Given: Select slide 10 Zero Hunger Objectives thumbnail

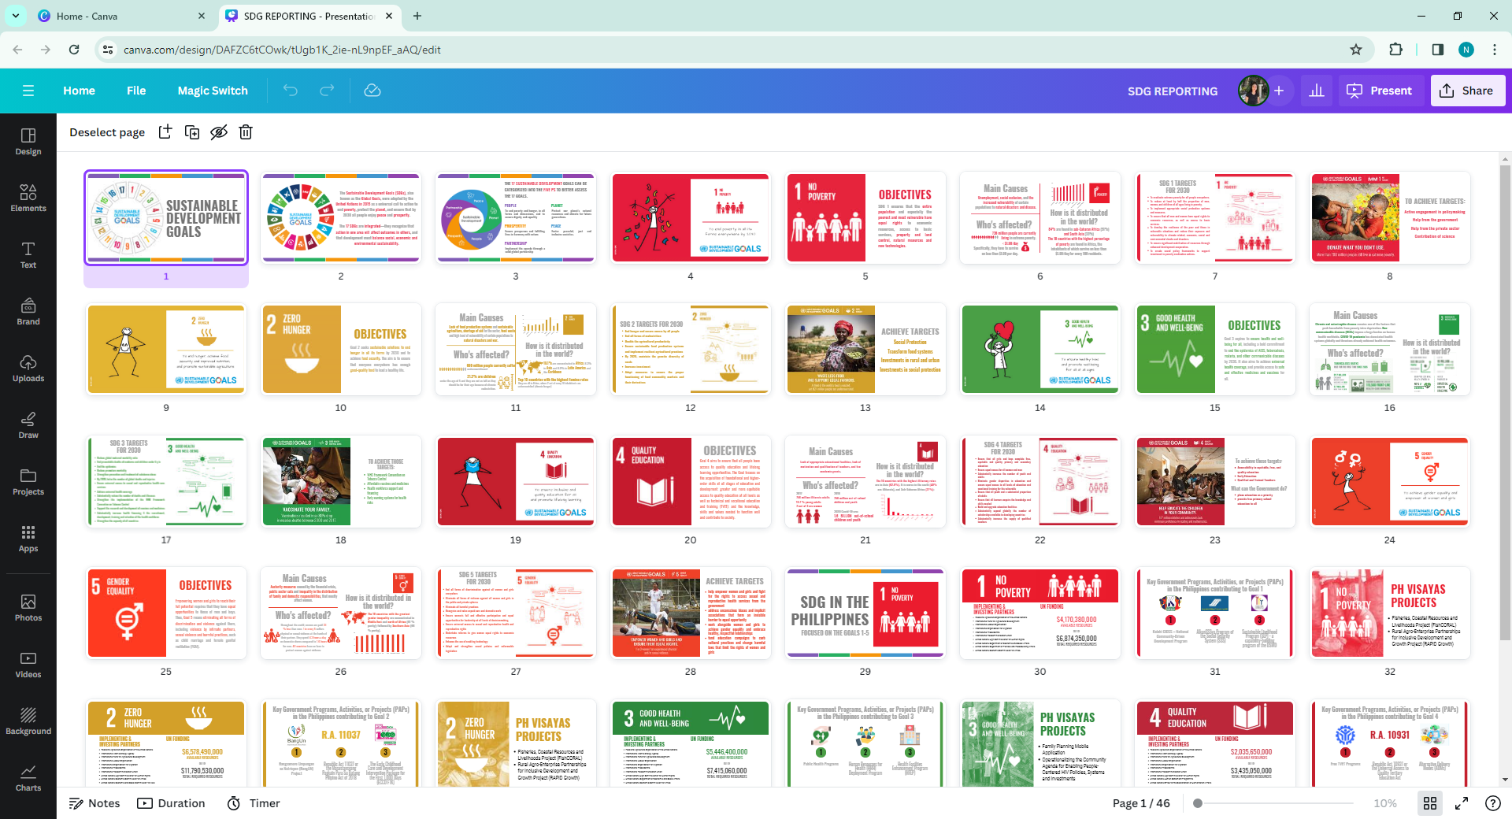Looking at the screenshot, I should coord(341,350).
